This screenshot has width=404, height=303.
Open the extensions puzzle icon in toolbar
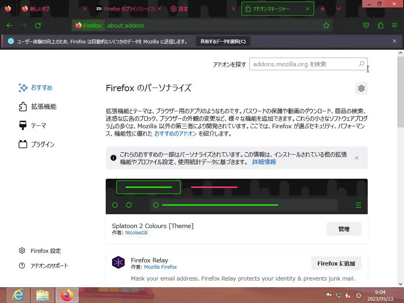point(380,25)
